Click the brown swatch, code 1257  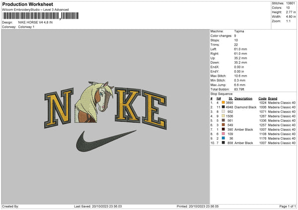coord(223,125)
